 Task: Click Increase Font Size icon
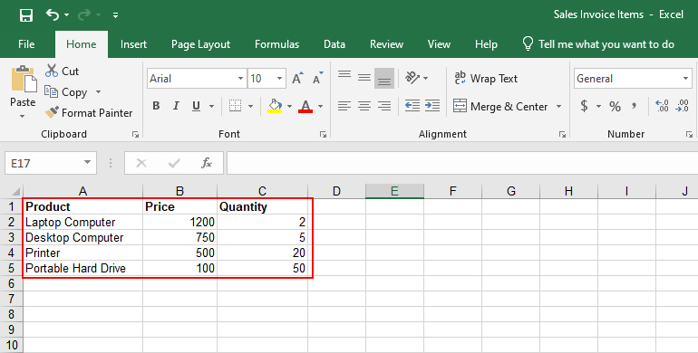(297, 78)
